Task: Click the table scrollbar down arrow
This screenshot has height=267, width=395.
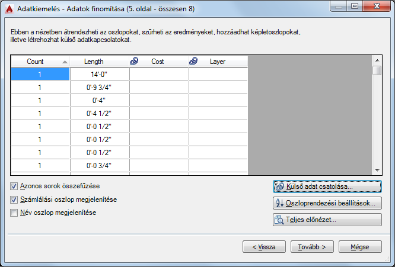Action: (377, 171)
